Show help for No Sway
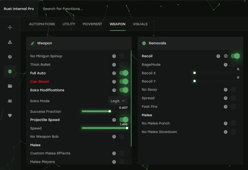248x170 pixels. [225, 90]
